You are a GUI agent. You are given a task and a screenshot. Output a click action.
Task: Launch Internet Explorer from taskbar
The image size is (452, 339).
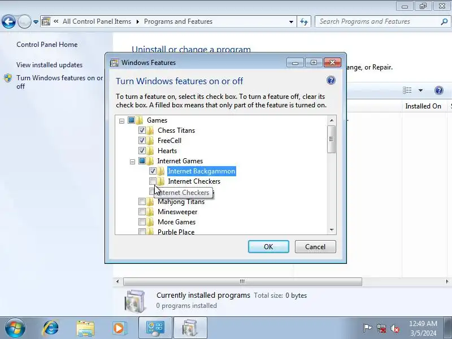[50, 328]
